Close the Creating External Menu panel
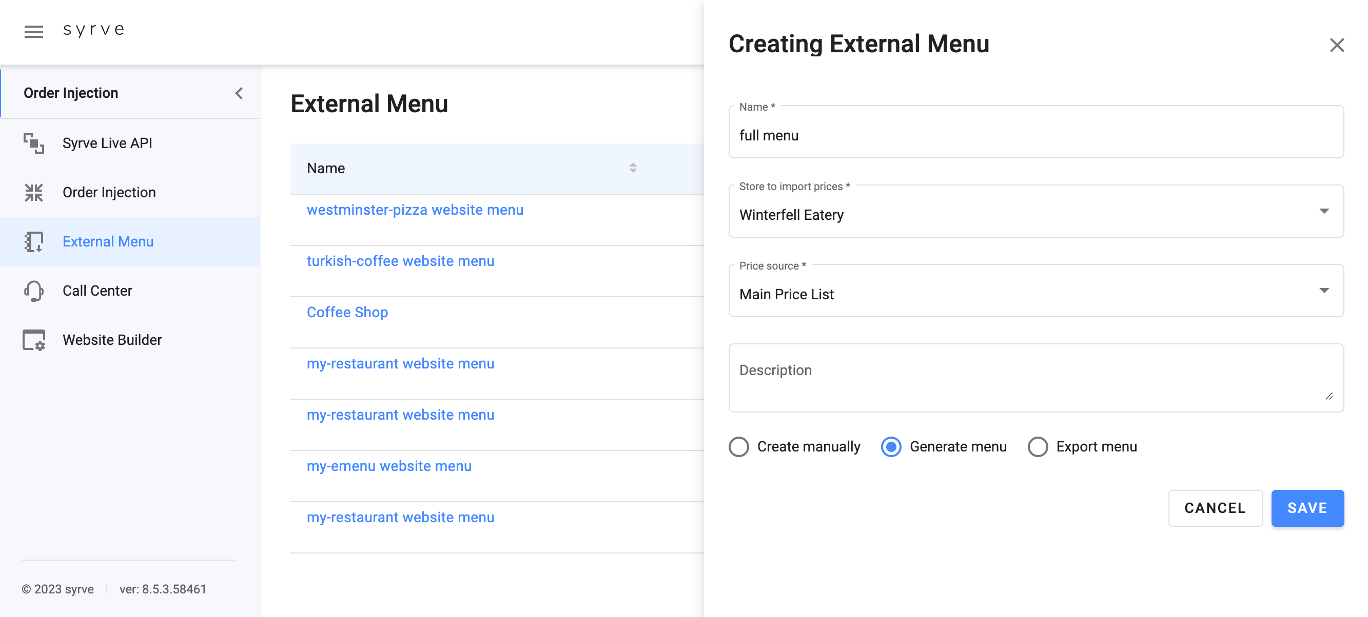Image resolution: width=1368 pixels, height=617 pixels. coord(1336,45)
